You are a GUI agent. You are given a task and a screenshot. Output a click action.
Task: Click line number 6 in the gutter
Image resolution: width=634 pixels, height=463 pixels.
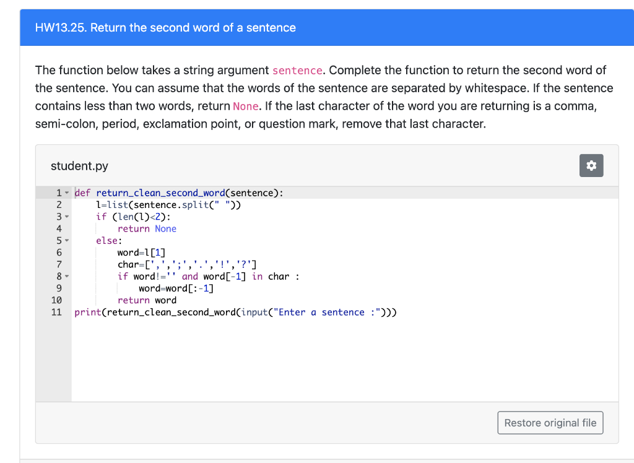click(58, 252)
